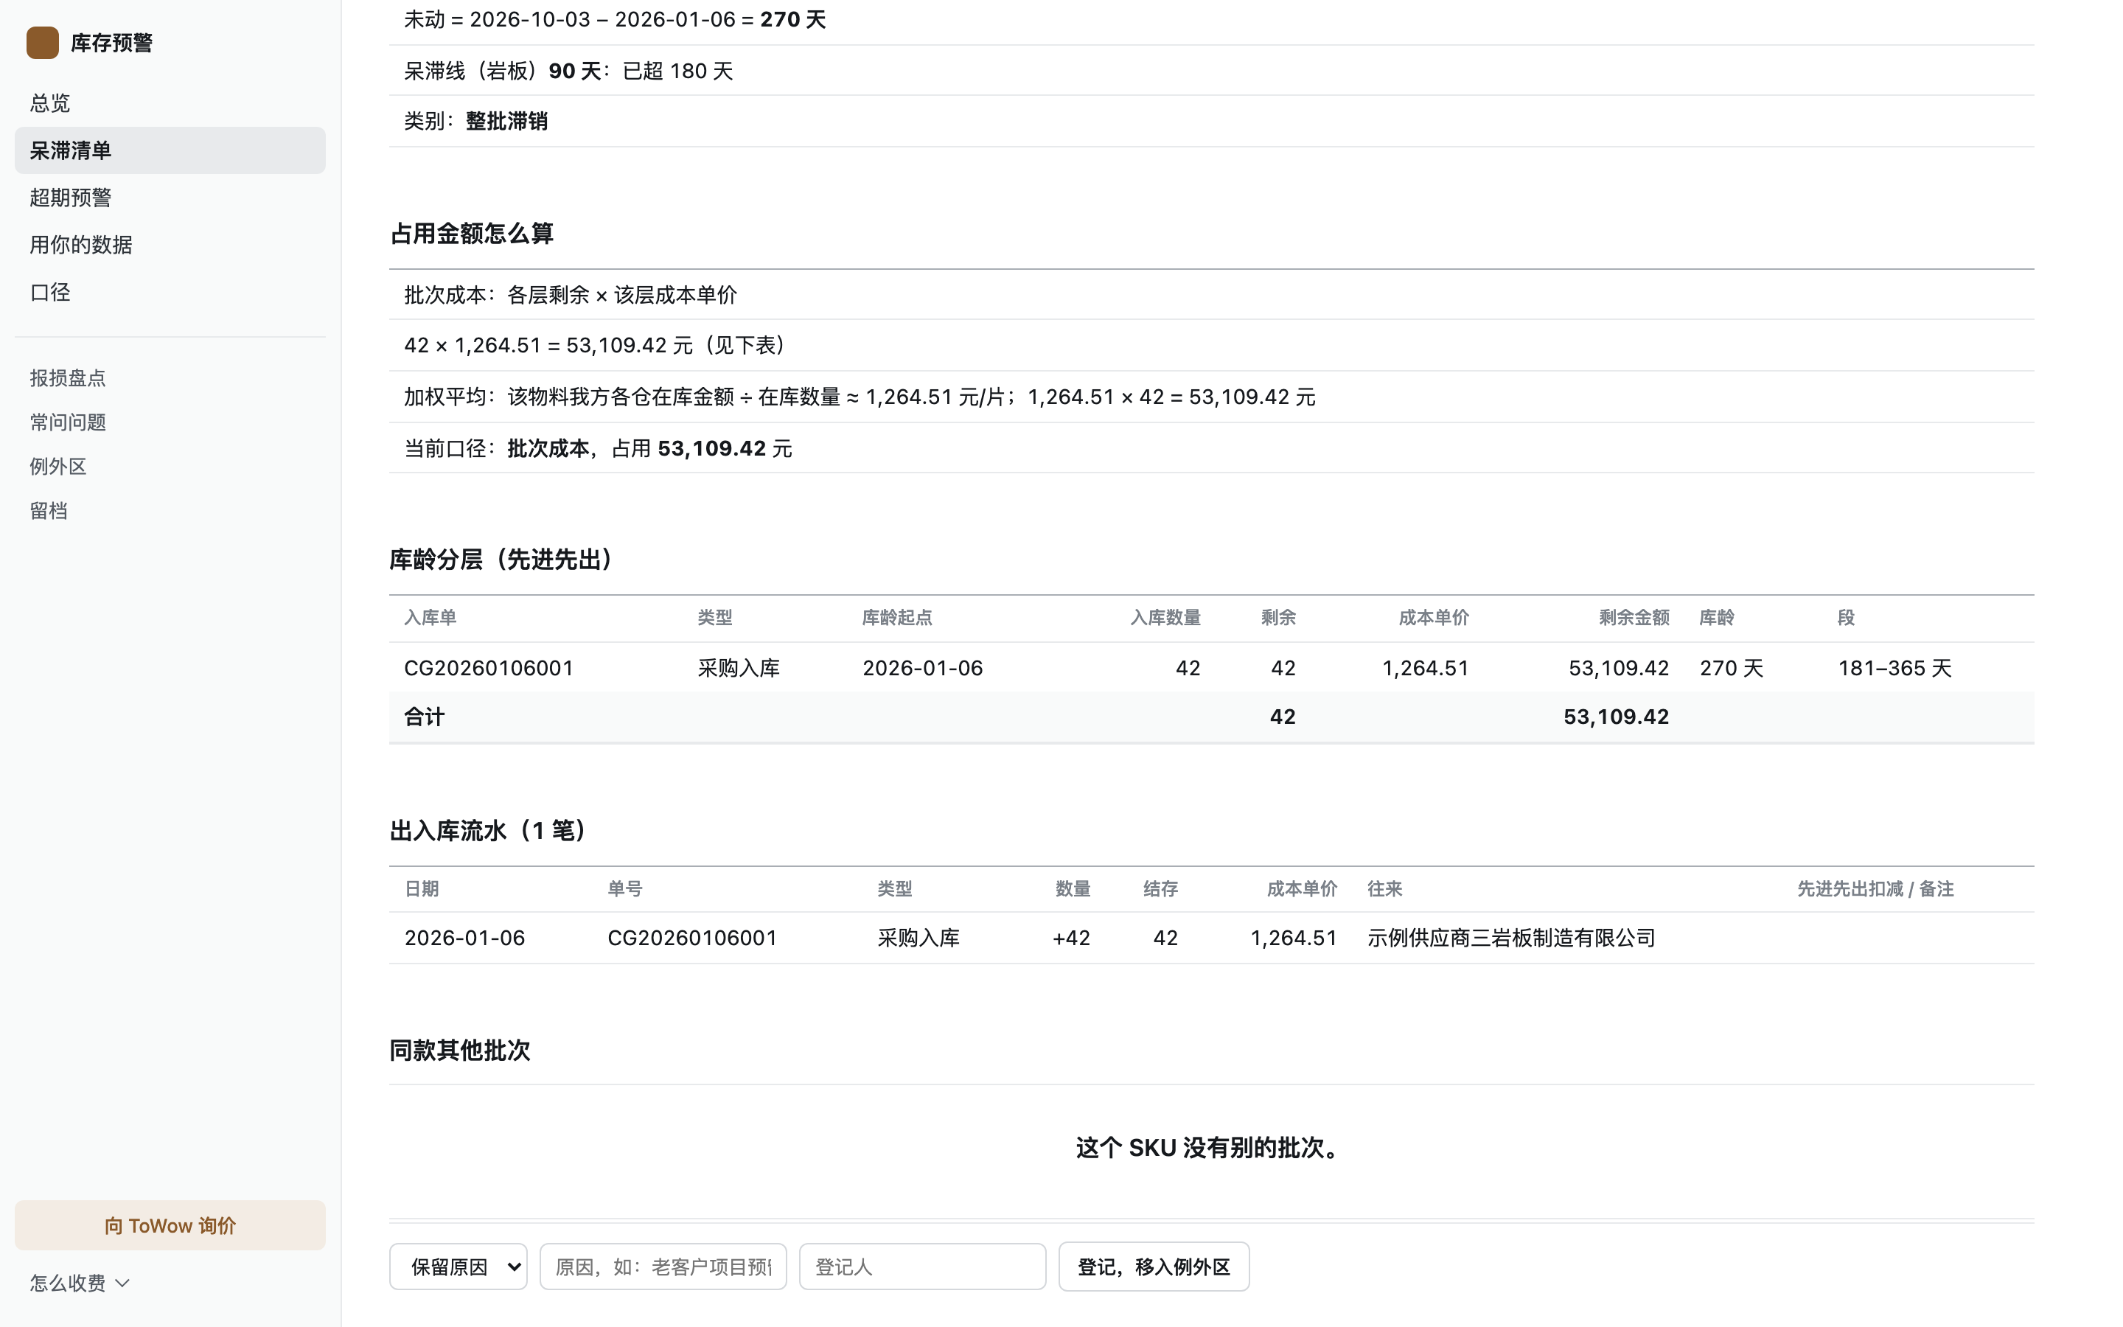The height and width of the screenshot is (1327, 2123).
Task: Click the 同款其他批次 heading
Action: 460,1050
